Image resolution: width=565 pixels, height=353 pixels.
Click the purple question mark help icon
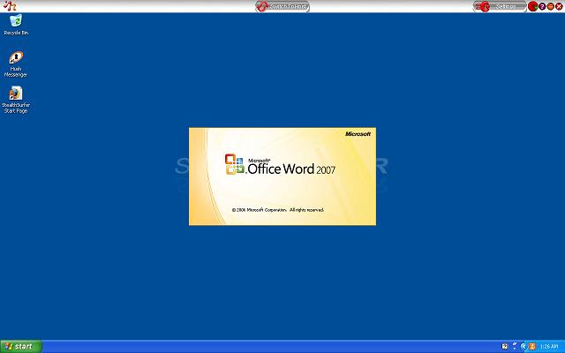(542, 6)
